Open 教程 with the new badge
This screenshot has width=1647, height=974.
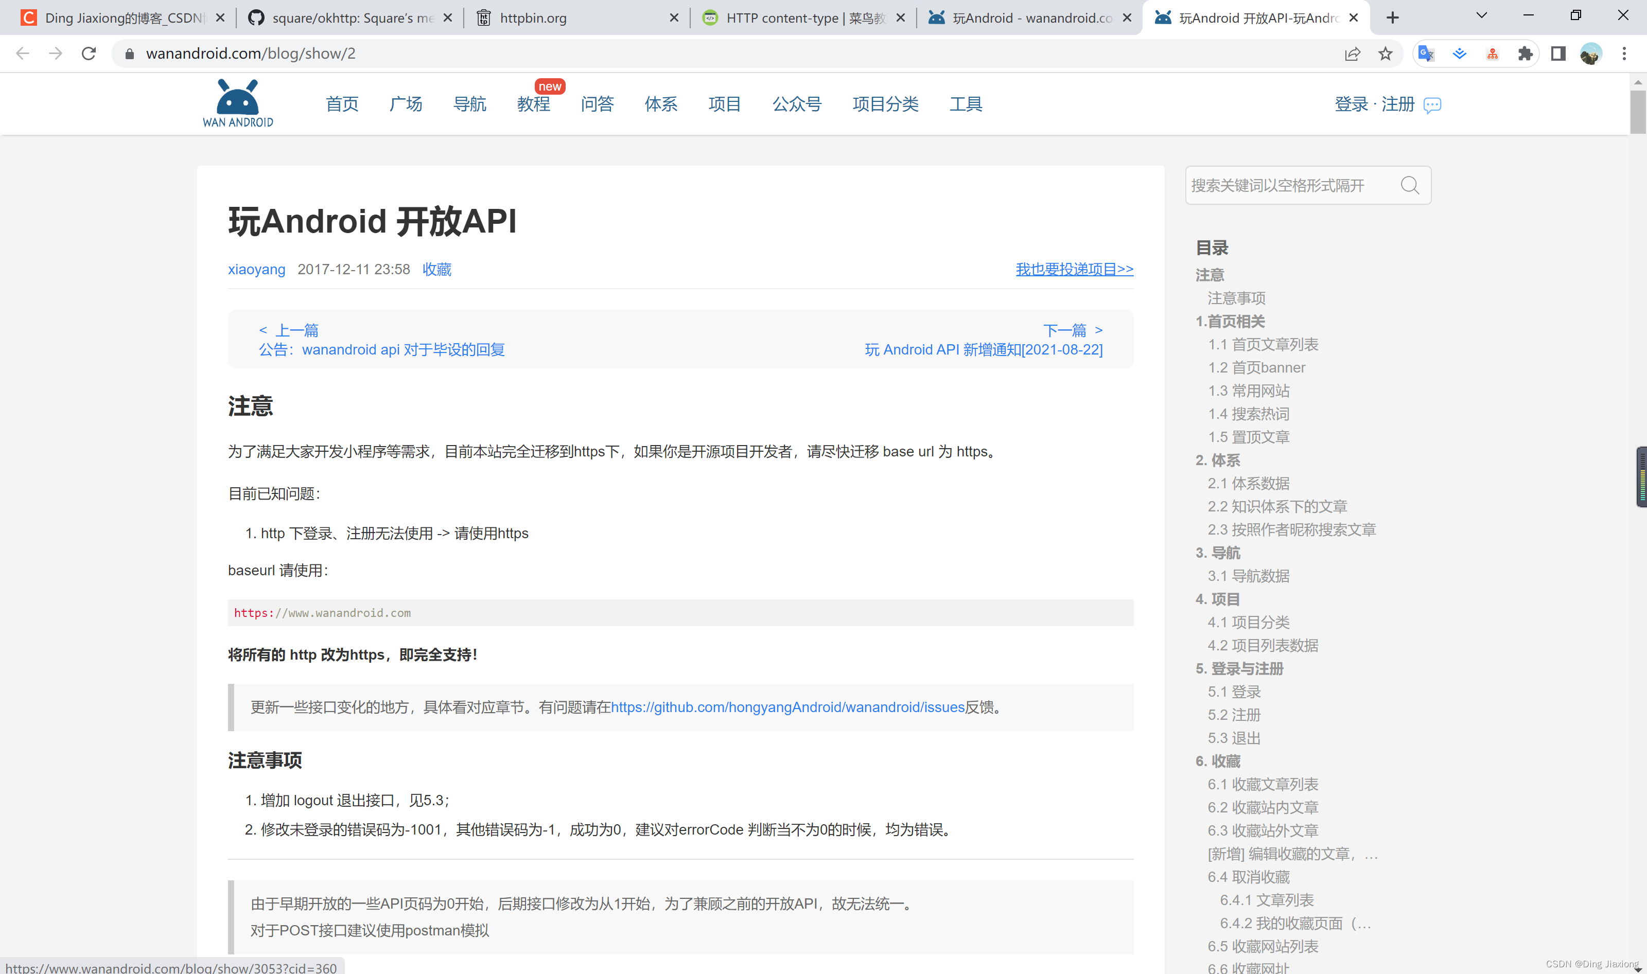click(x=534, y=104)
